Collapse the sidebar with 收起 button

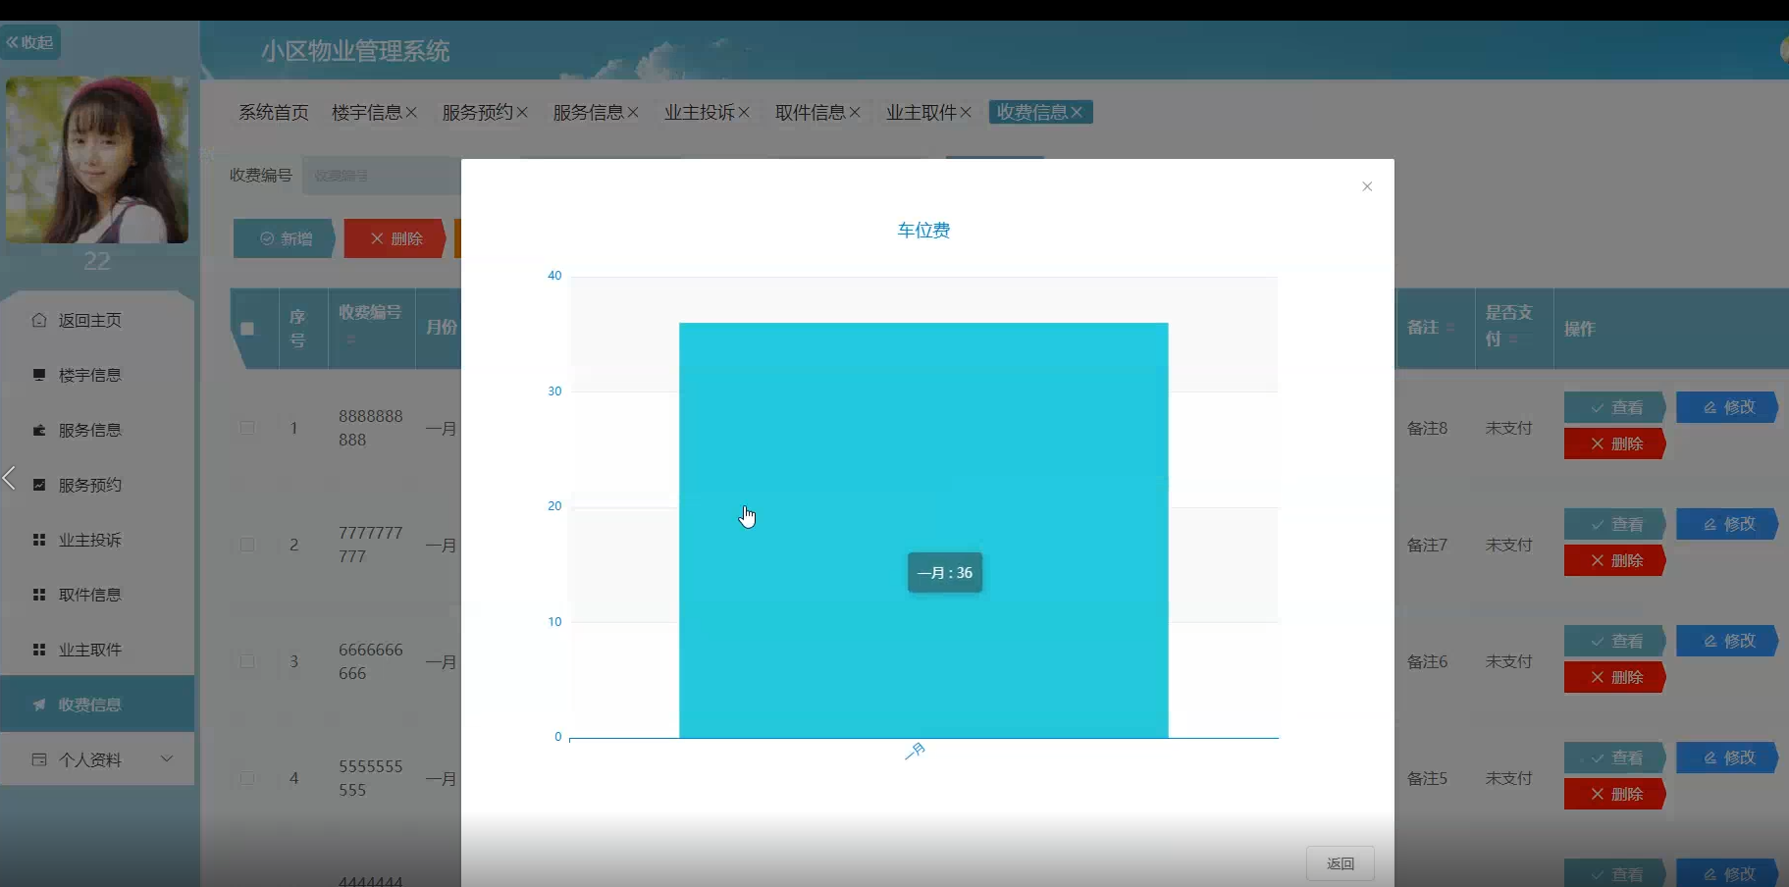point(30,42)
